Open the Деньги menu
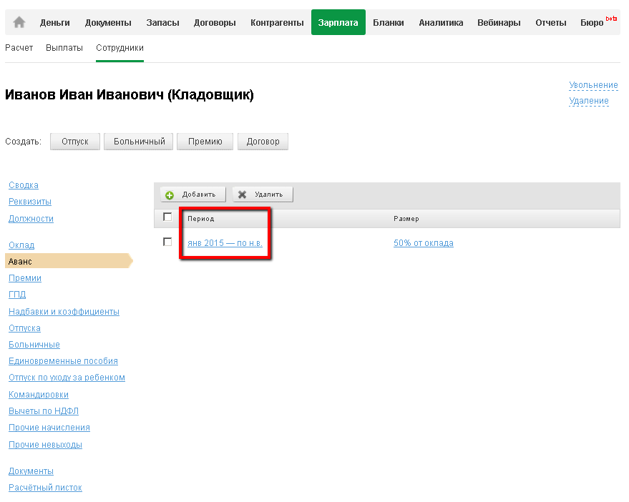629x502 pixels. coord(55,22)
